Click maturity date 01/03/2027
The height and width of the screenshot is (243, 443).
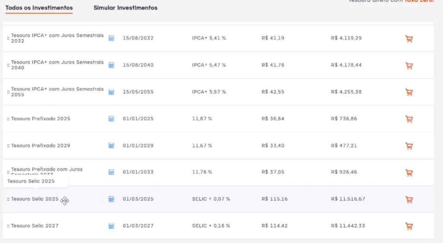click(138, 226)
